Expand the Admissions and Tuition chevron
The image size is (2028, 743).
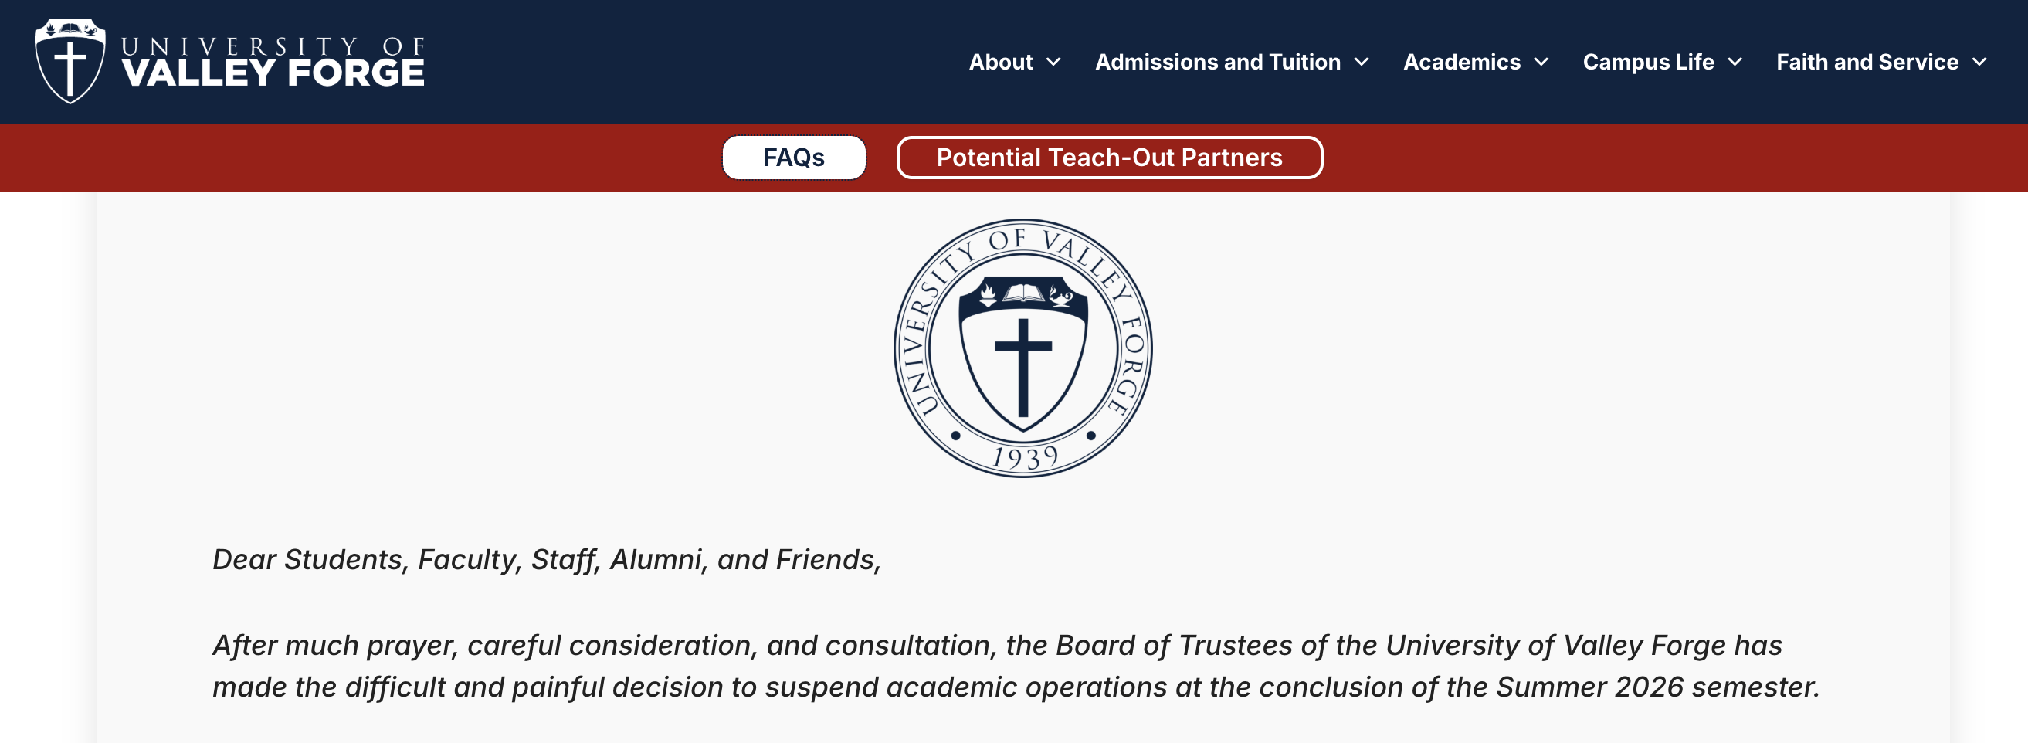1362,63
